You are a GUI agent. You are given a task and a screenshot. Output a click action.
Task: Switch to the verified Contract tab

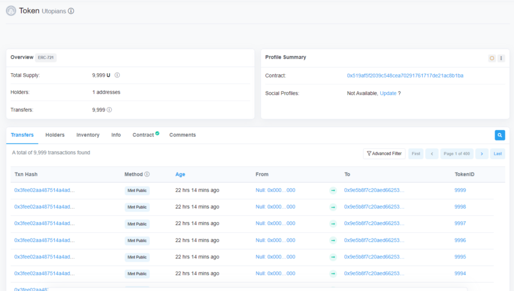pyautogui.click(x=144, y=135)
